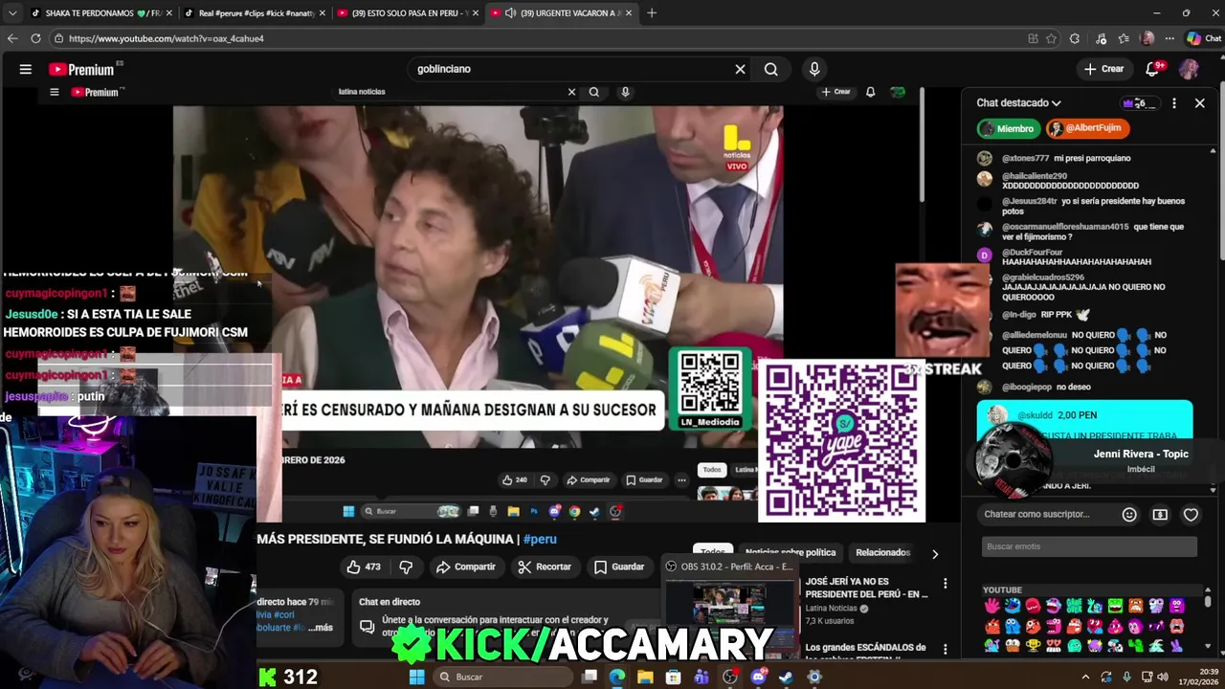This screenshot has height=689, width=1225.
Task: Open Task View on taskbar
Action: 590,677
